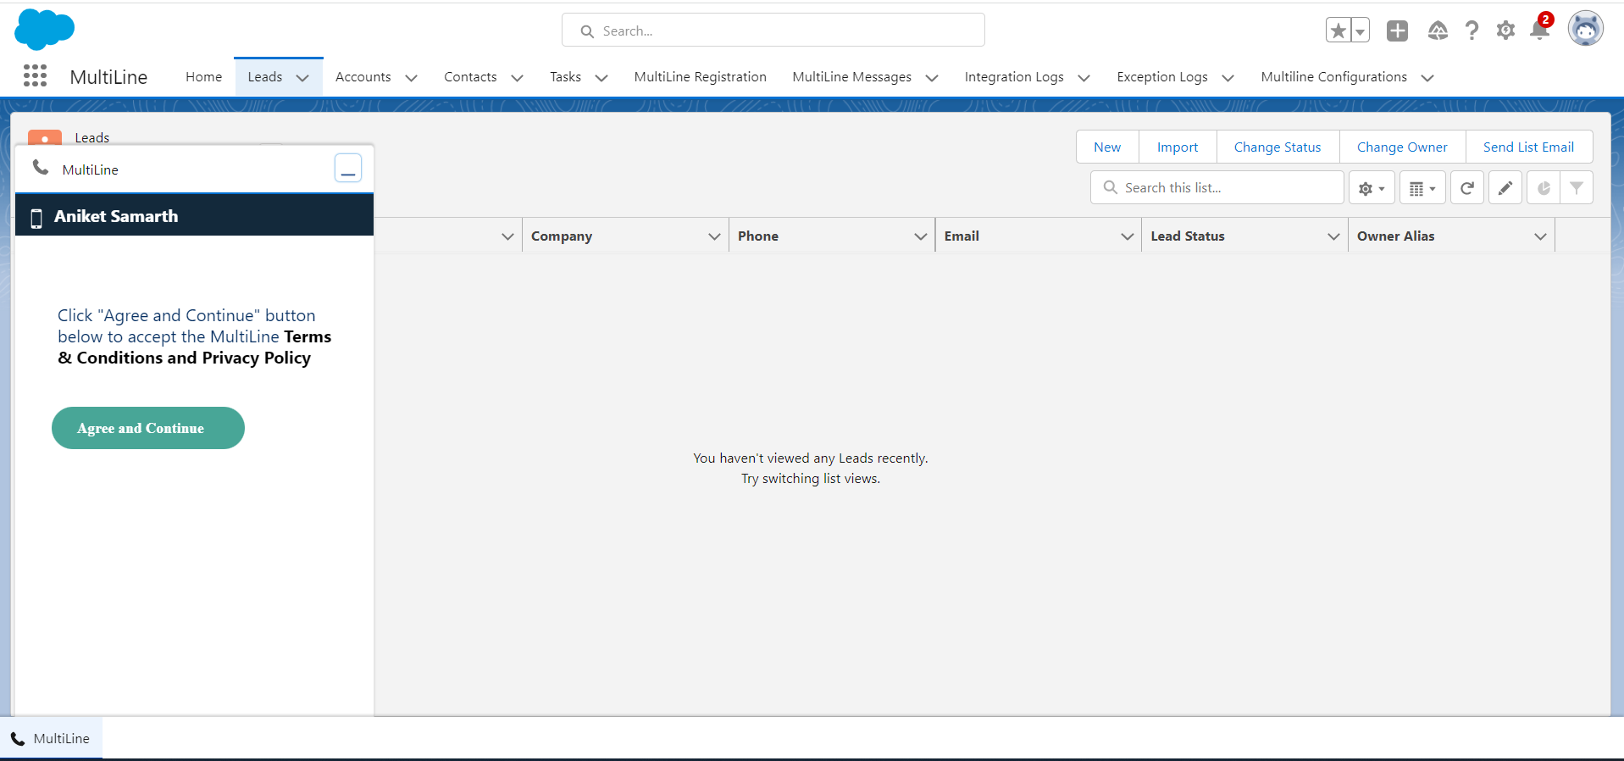Viewport: 1624px width, 761px height.
Task: Open the Lead Status column actions chevron
Action: coord(1333,236)
